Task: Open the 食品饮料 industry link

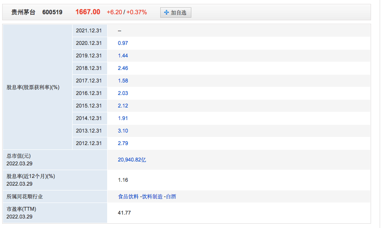Action: 128,196
